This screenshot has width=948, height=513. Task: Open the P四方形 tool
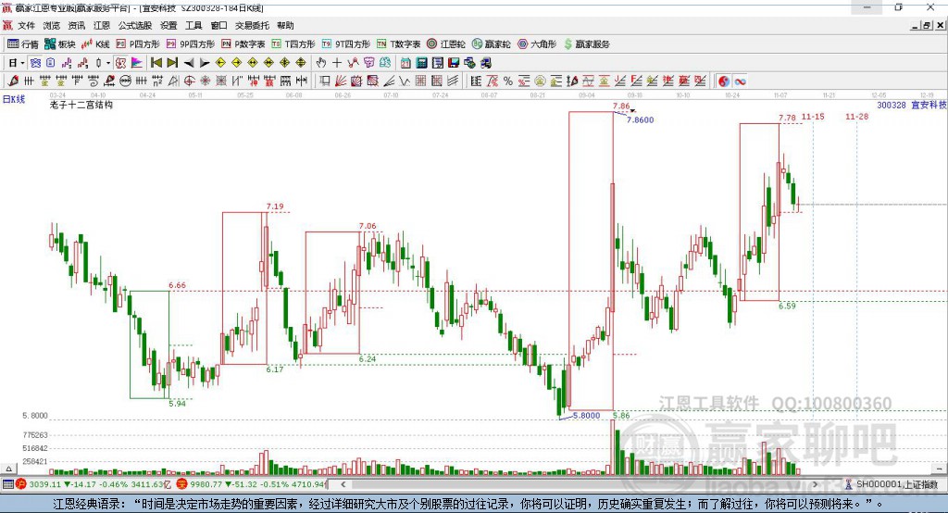click(138, 44)
